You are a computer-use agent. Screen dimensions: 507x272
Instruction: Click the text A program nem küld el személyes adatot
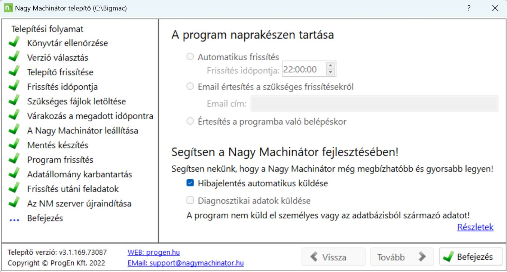coord(328,216)
